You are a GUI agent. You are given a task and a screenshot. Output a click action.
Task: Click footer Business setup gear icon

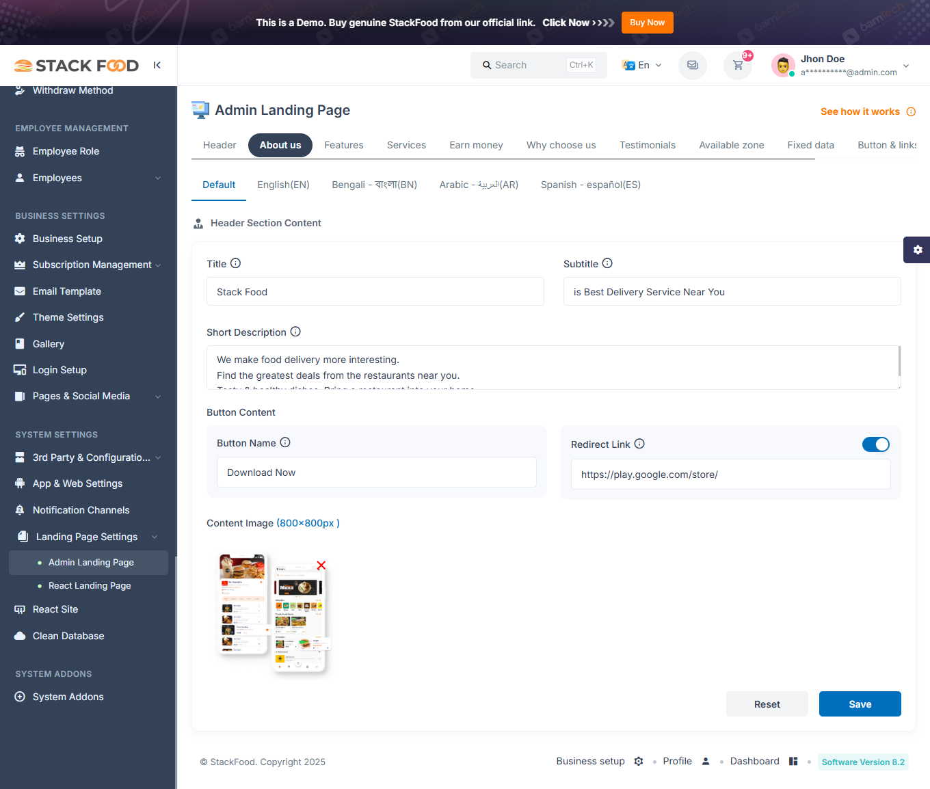click(639, 761)
